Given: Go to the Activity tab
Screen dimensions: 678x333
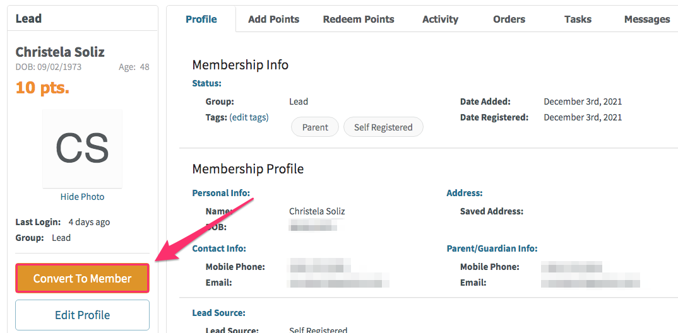Looking at the screenshot, I should (x=440, y=19).
